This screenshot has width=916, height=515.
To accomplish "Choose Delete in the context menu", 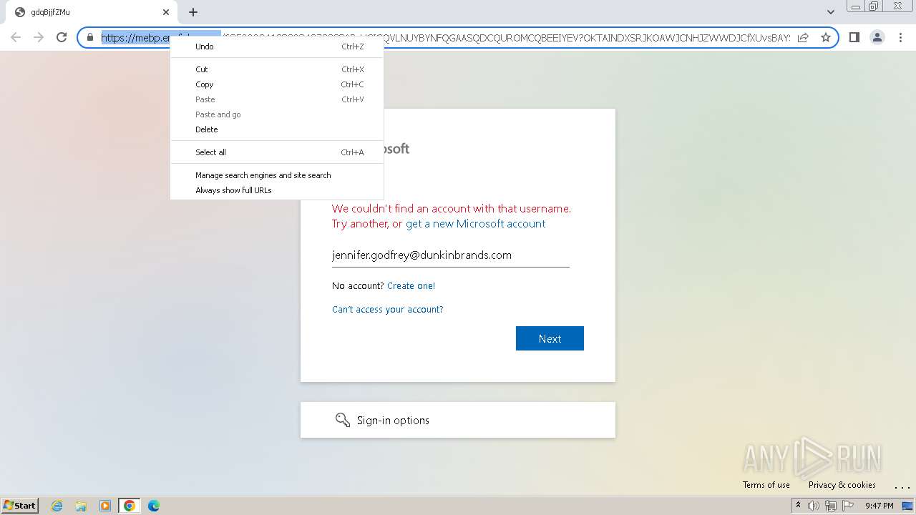I will [277, 129].
